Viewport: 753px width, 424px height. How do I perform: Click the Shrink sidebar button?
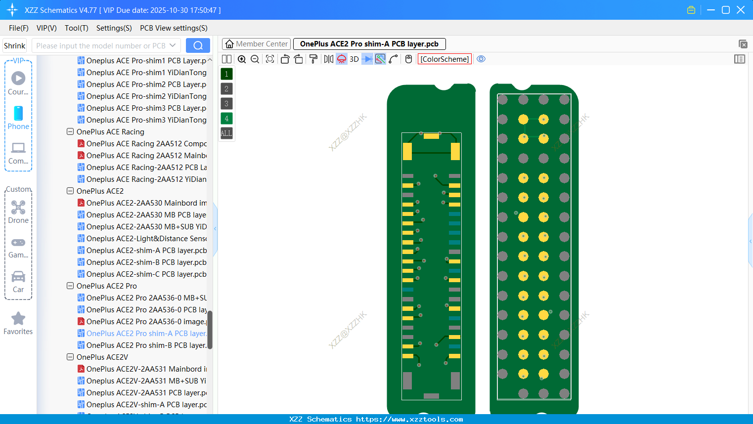[x=14, y=45]
